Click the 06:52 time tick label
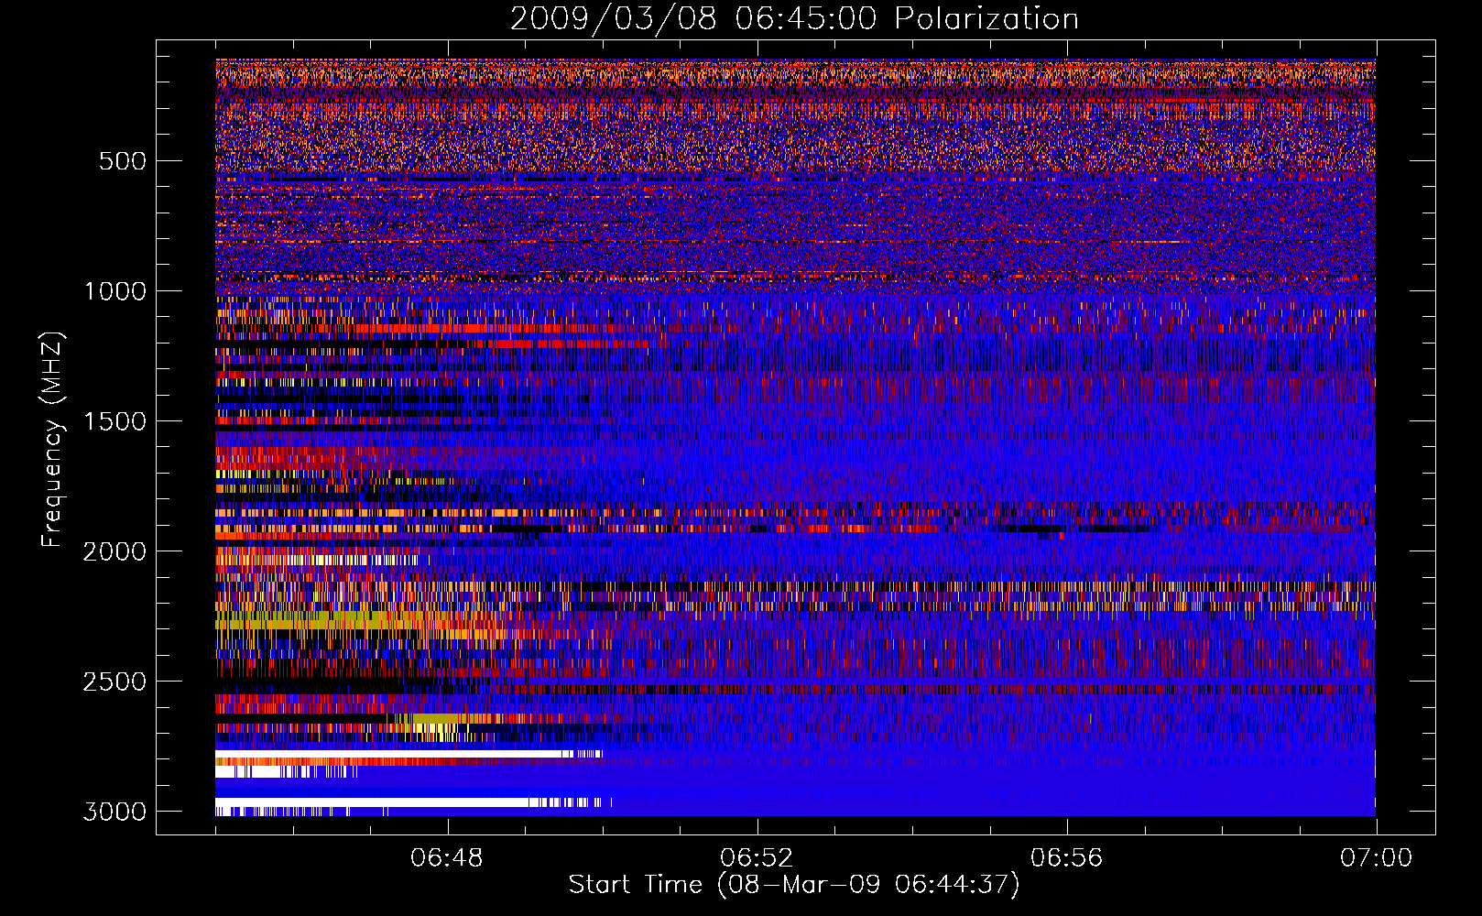Screen dimensions: 1482x916 click(x=757, y=858)
